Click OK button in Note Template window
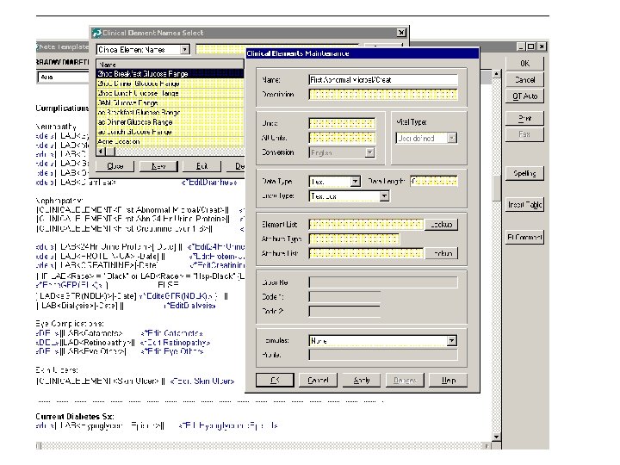 point(524,63)
